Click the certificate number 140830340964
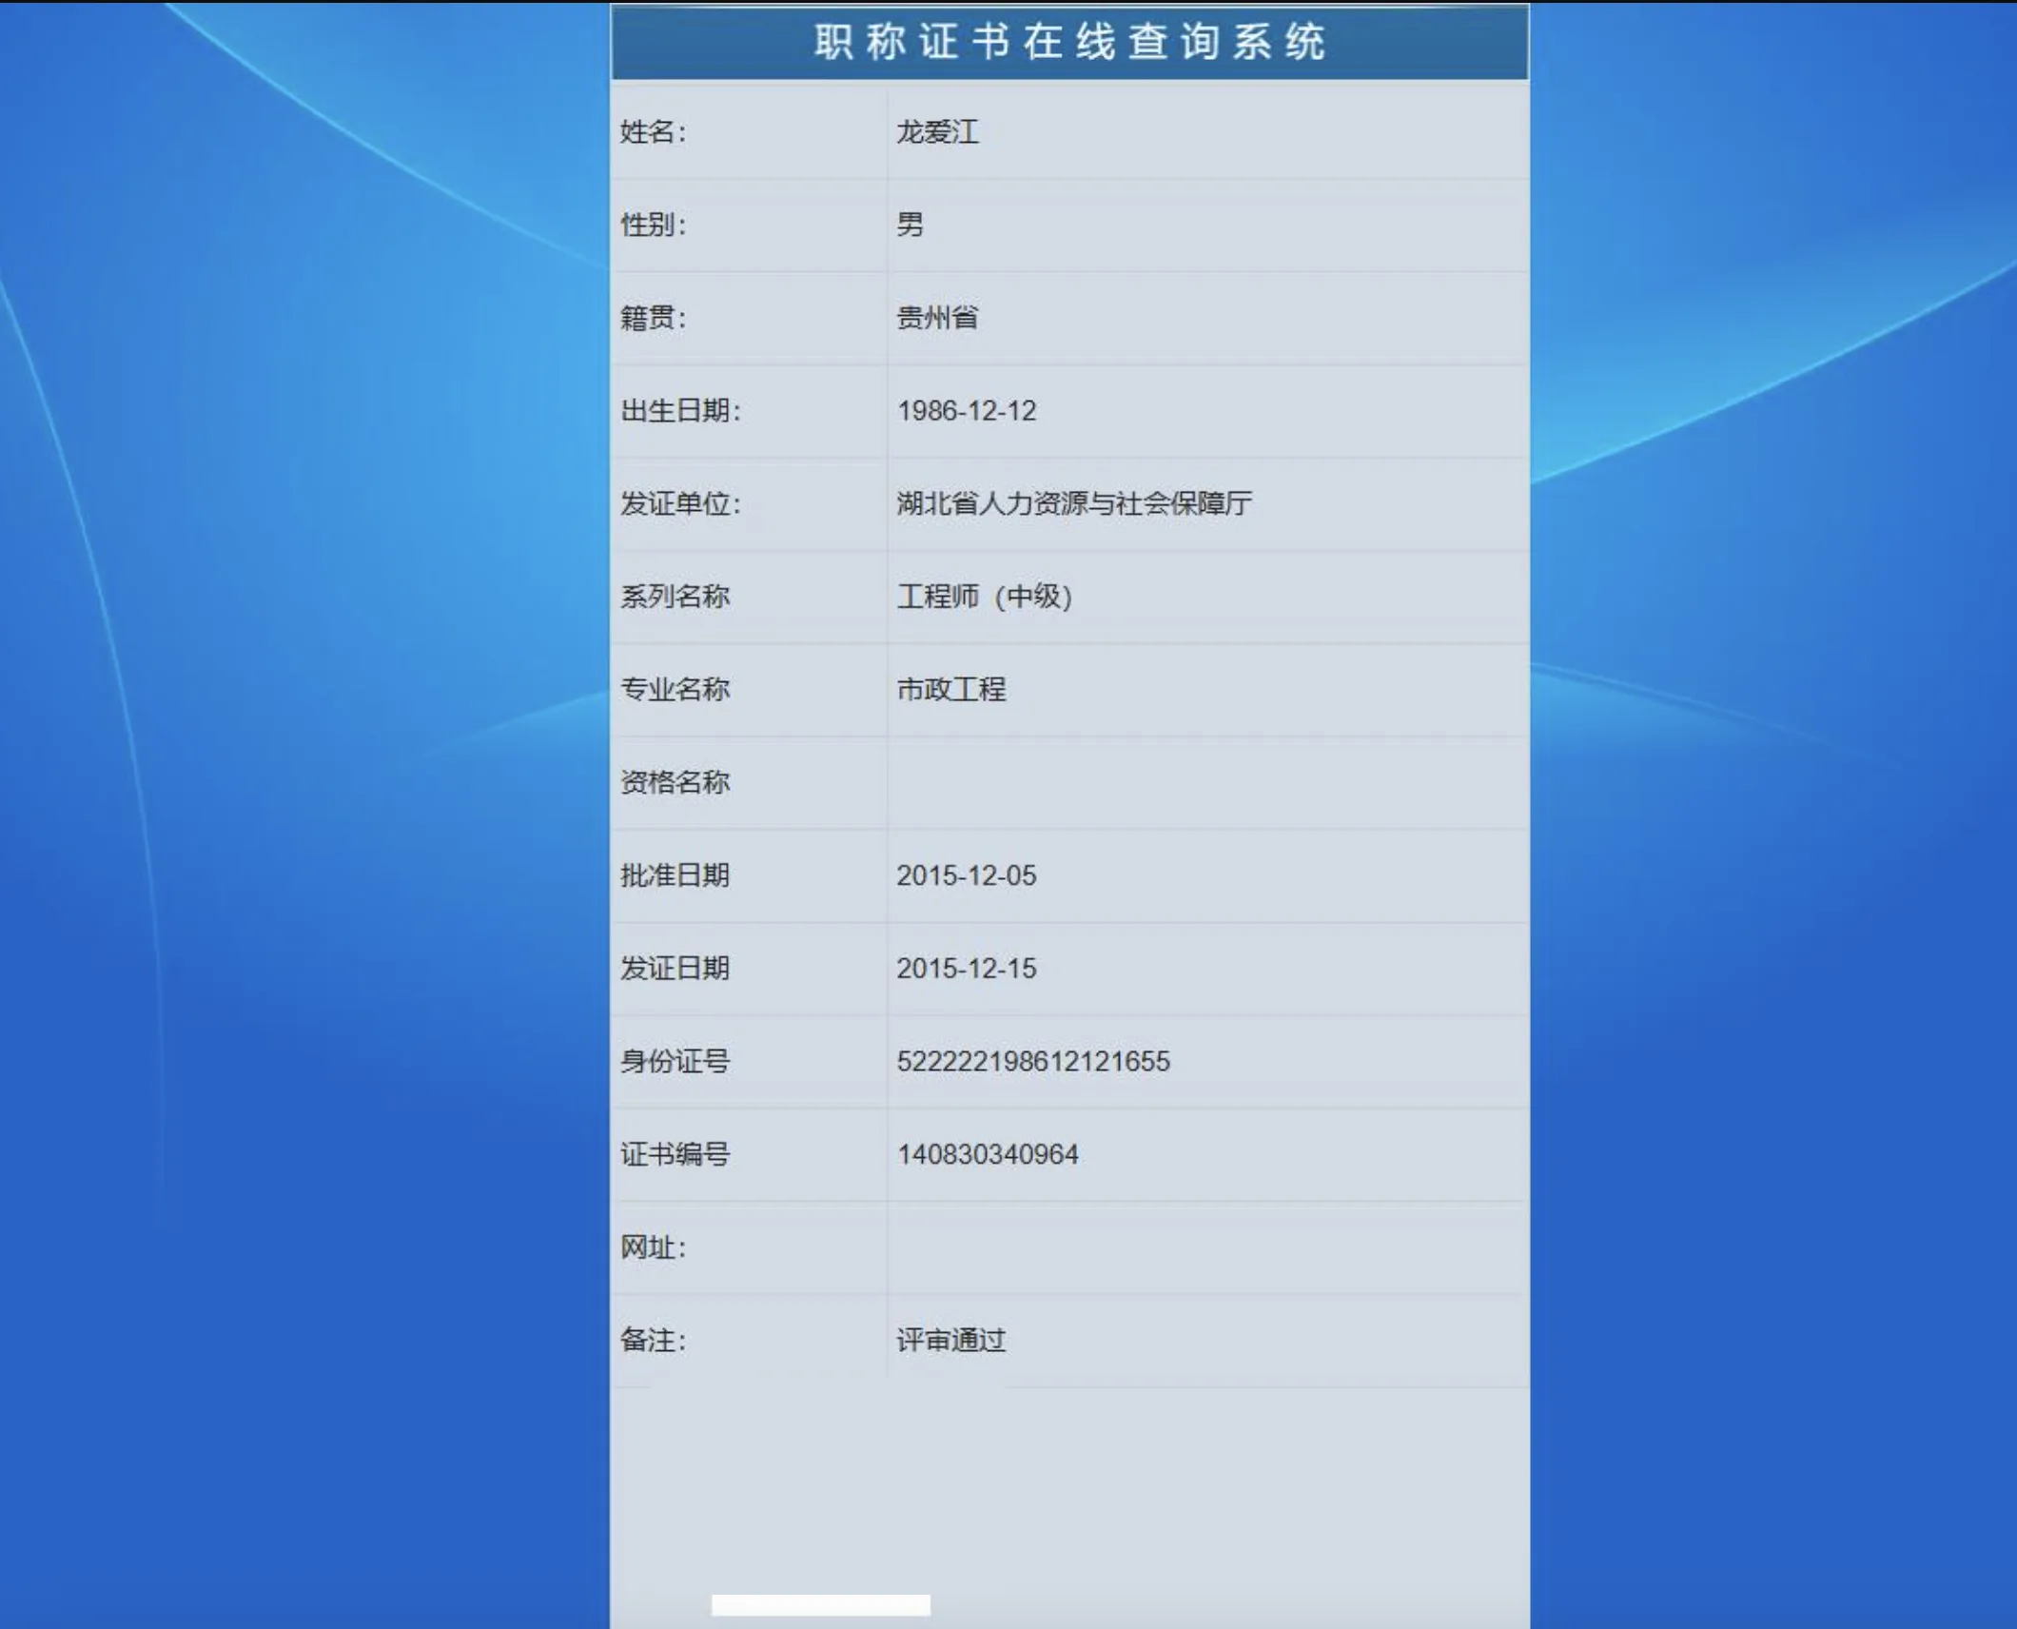Image resolution: width=2017 pixels, height=1629 pixels. point(988,1154)
